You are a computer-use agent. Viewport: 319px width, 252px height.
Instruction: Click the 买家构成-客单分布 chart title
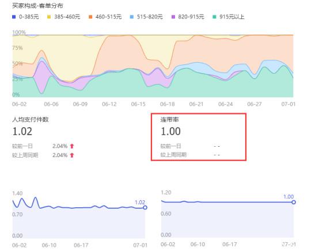pos(37,6)
